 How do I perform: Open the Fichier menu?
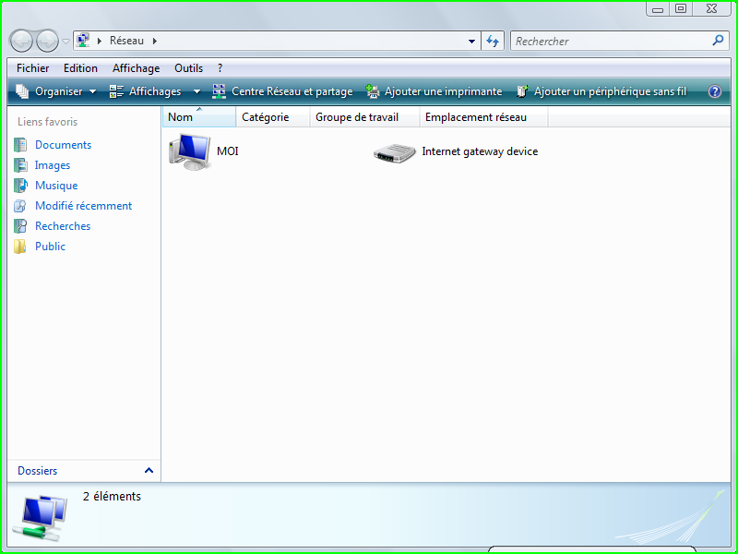tap(32, 68)
